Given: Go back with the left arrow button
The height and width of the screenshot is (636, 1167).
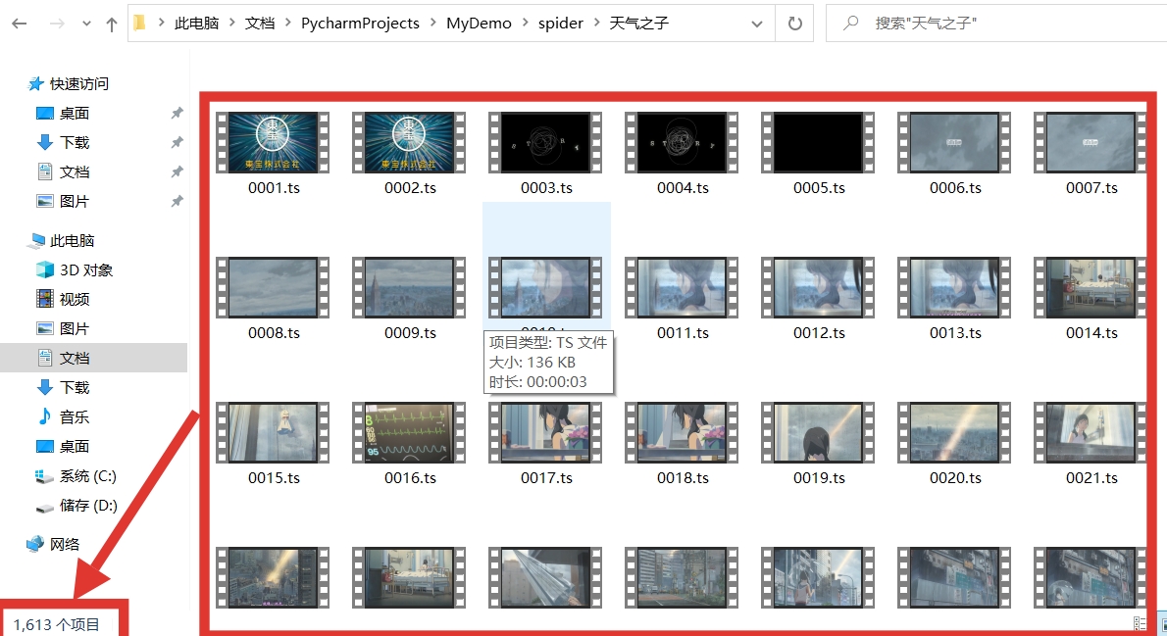Looking at the screenshot, I should pos(20,24).
